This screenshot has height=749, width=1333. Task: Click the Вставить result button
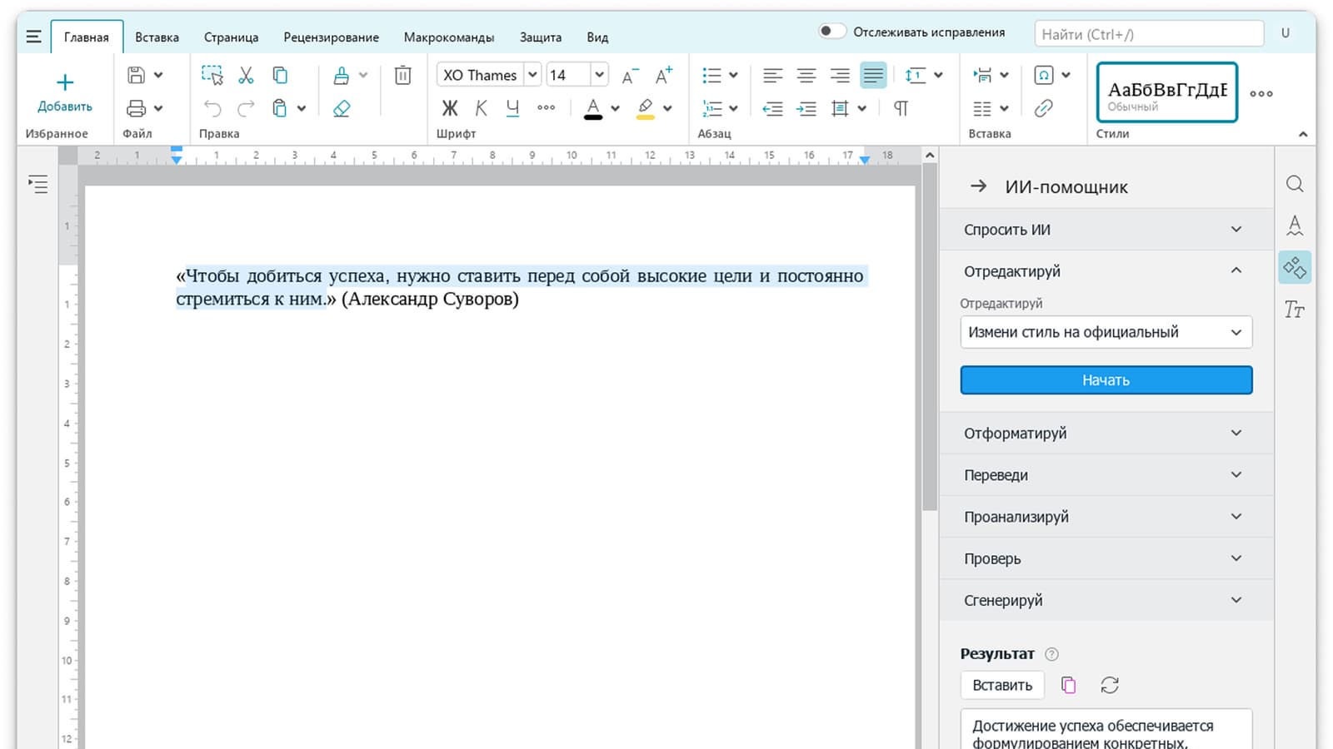tap(1002, 685)
